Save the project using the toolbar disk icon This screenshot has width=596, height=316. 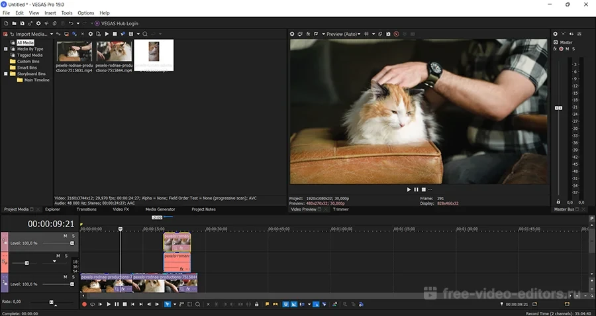point(22,23)
